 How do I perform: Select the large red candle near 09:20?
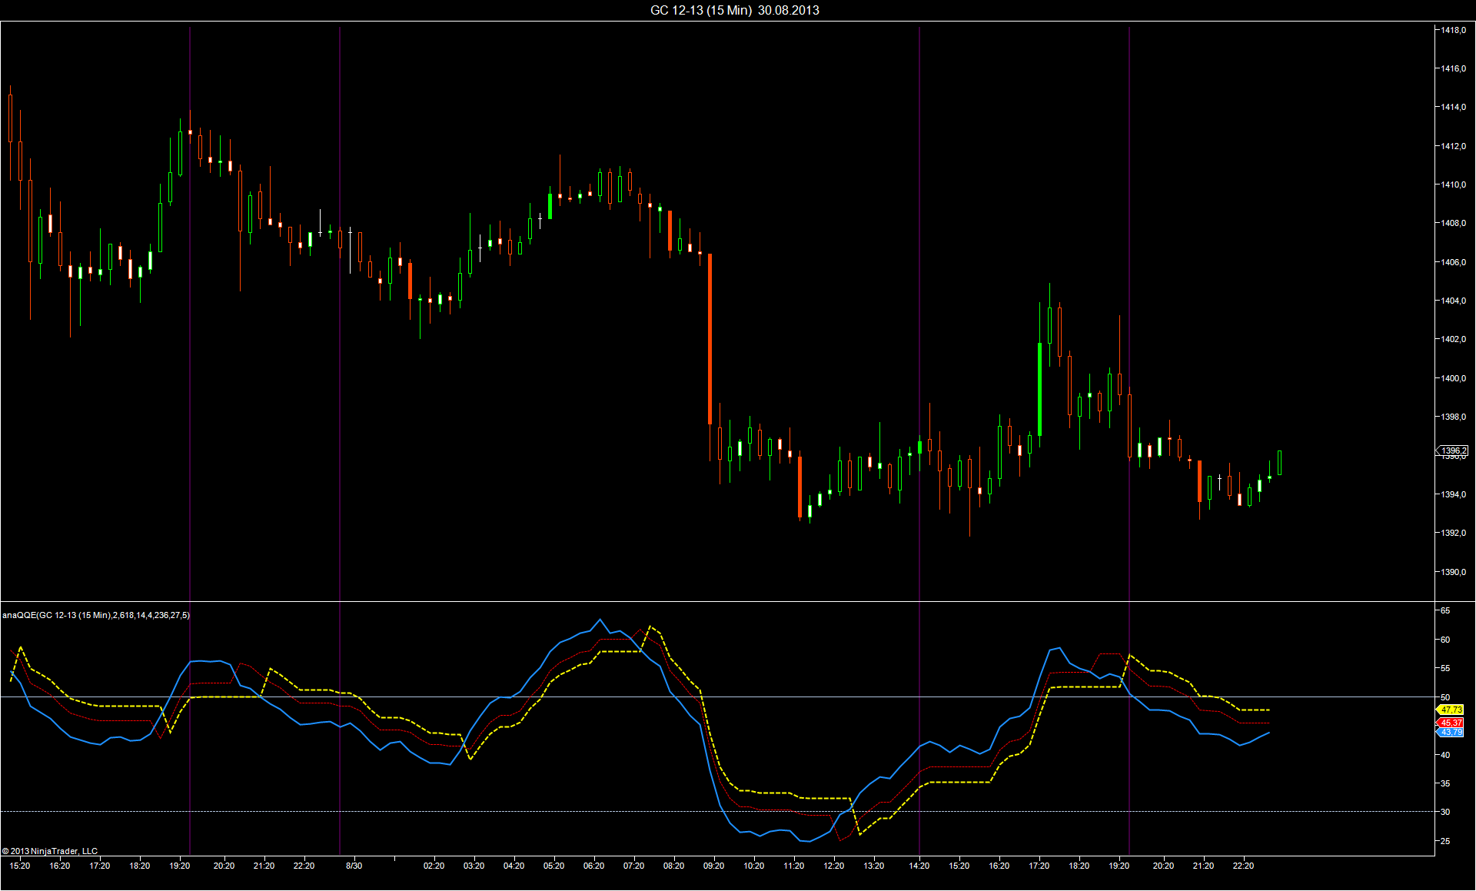pyautogui.click(x=710, y=338)
